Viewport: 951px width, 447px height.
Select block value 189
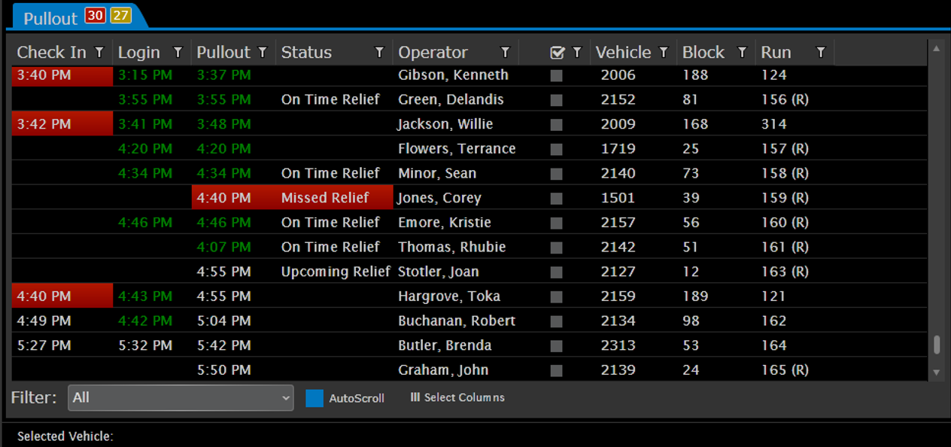[695, 296]
